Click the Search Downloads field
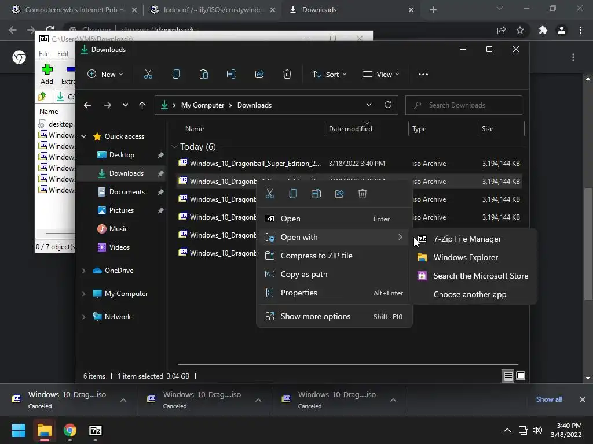The width and height of the screenshot is (593, 444). coord(464,105)
